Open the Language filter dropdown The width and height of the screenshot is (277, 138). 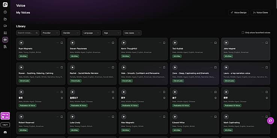tap(91, 33)
